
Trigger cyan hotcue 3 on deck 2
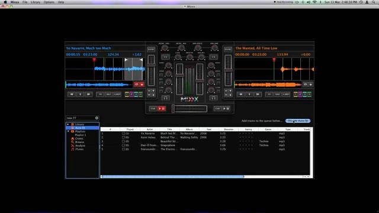click(305, 95)
